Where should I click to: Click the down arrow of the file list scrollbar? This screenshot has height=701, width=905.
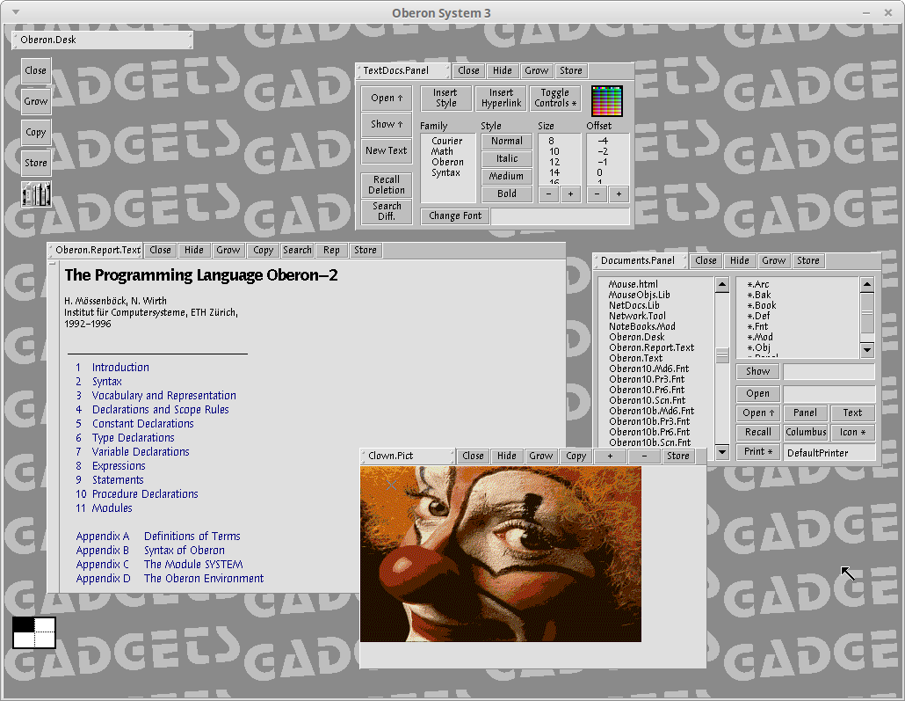pyautogui.click(x=722, y=452)
